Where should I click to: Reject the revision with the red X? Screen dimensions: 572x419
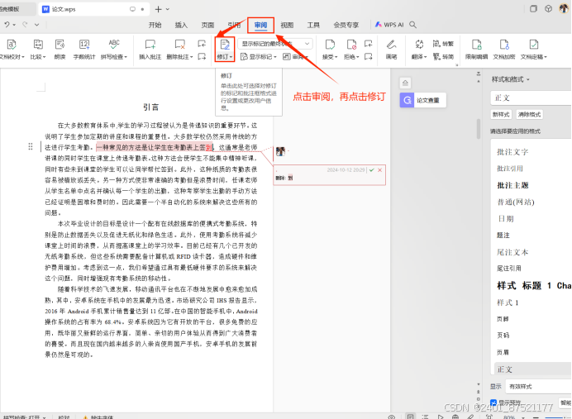tap(379, 170)
